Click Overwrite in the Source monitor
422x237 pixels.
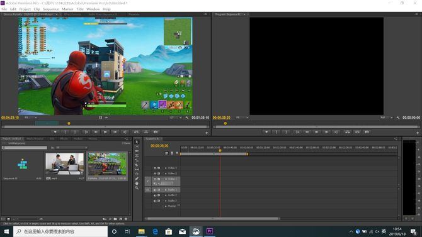coord(146,132)
